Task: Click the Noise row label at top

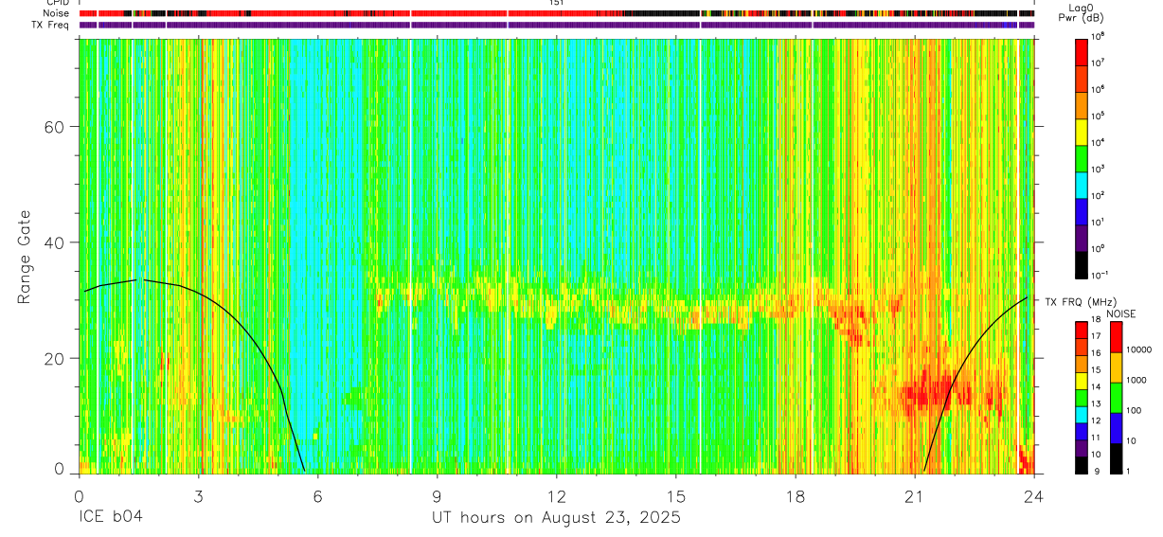Action: (x=57, y=13)
